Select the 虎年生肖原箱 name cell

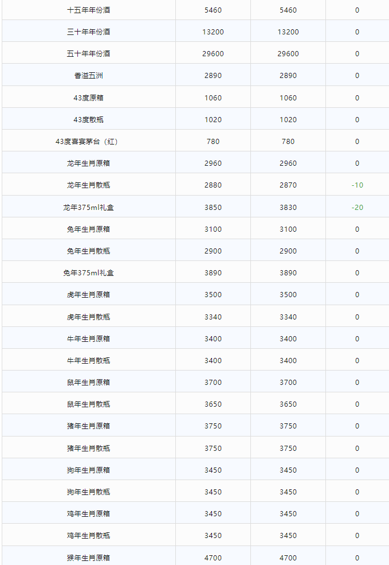(89, 295)
